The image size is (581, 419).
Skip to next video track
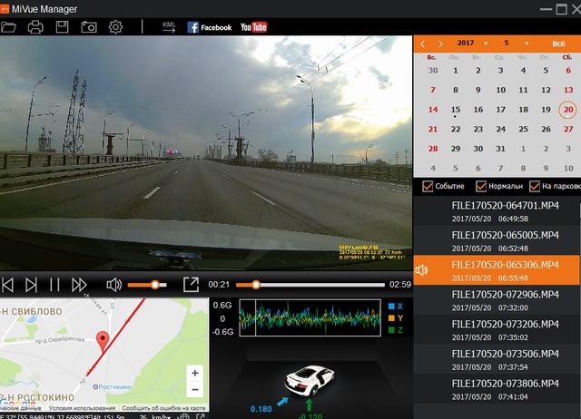pos(31,285)
